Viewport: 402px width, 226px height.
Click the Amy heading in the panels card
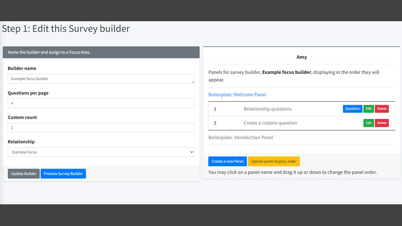(x=301, y=57)
